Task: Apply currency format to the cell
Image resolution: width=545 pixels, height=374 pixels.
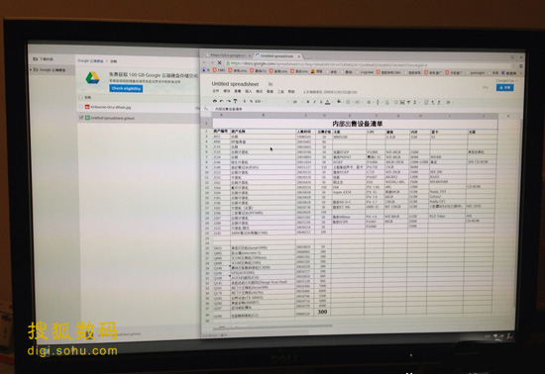Action: coord(245,102)
